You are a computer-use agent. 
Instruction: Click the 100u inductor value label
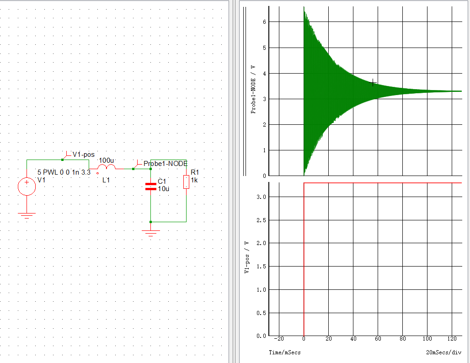(x=107, y=160)
